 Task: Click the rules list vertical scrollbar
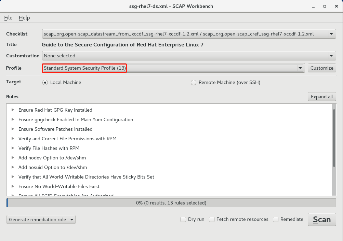pos(334,137)
